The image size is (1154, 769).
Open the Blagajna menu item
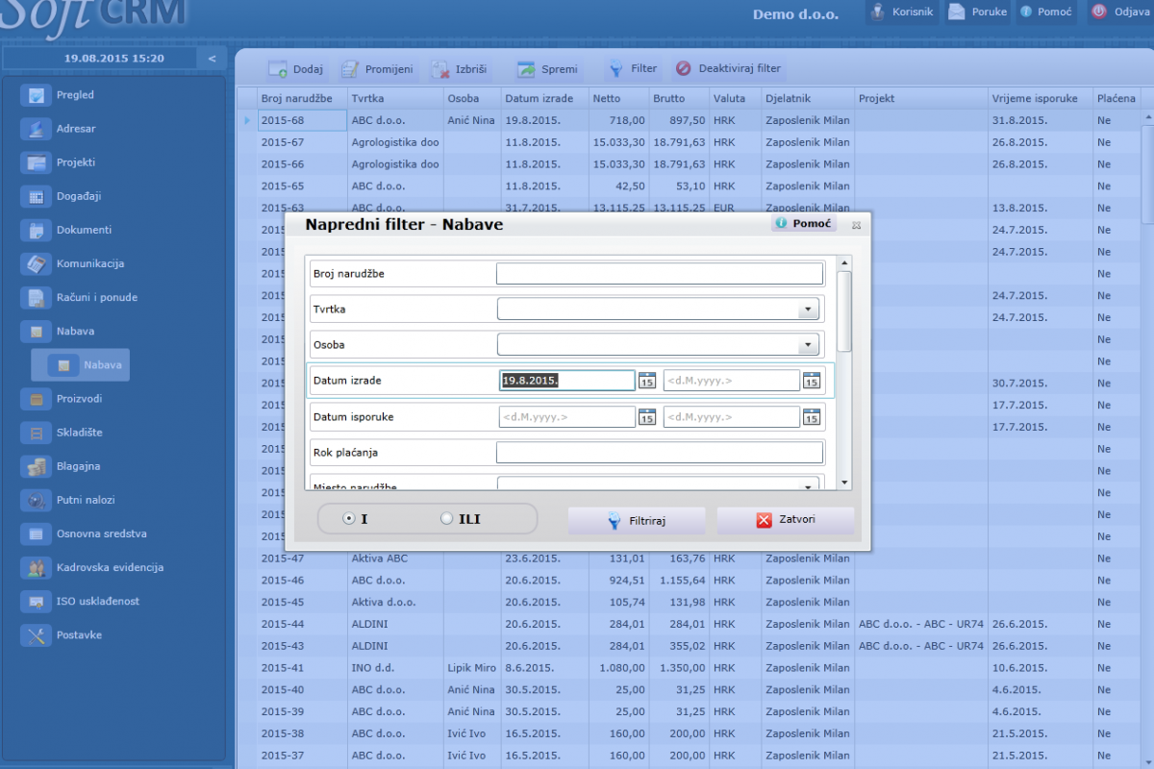78,466
